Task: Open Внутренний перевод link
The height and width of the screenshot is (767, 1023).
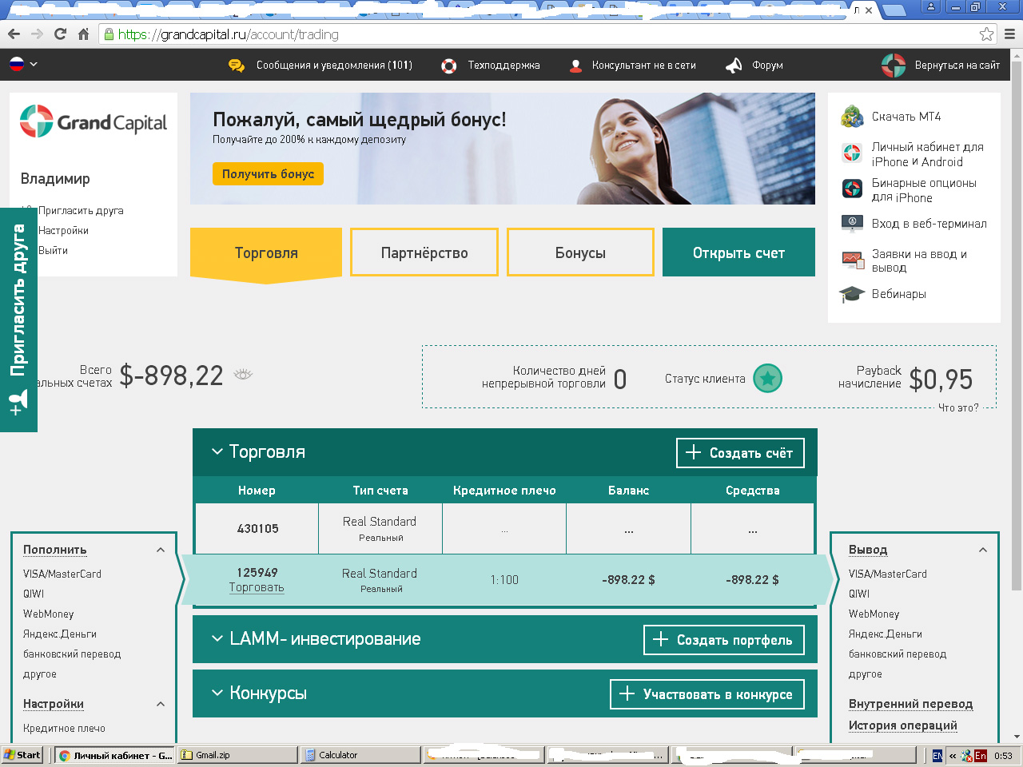Action: pos(910,704)
